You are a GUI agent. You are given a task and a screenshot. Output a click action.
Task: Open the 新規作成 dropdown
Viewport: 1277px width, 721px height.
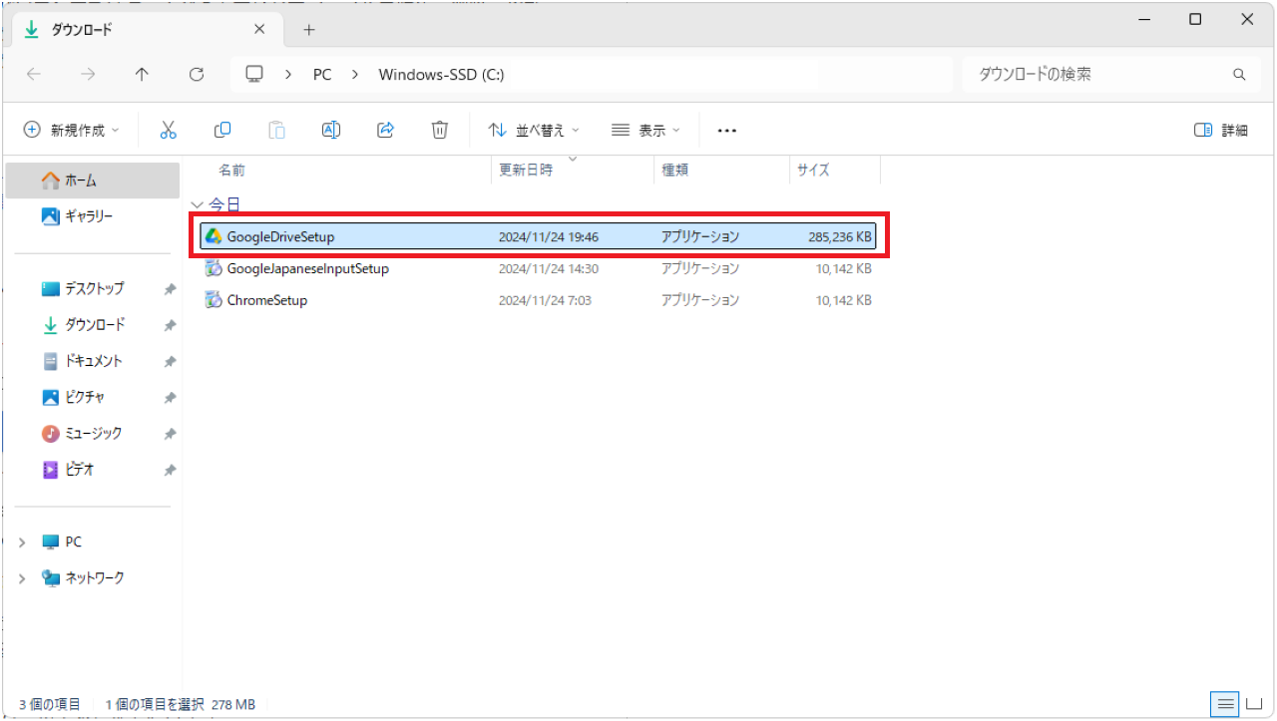(71, 131)
